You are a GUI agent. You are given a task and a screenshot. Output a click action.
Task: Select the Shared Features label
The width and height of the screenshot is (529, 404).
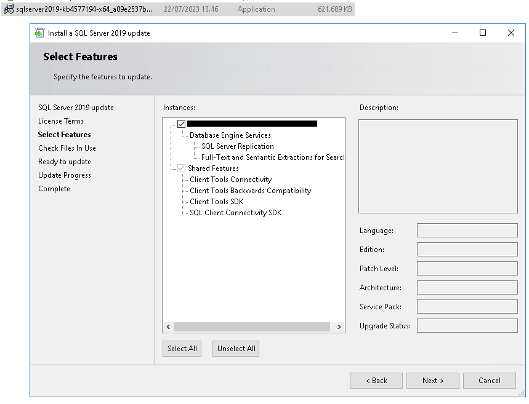213,168
